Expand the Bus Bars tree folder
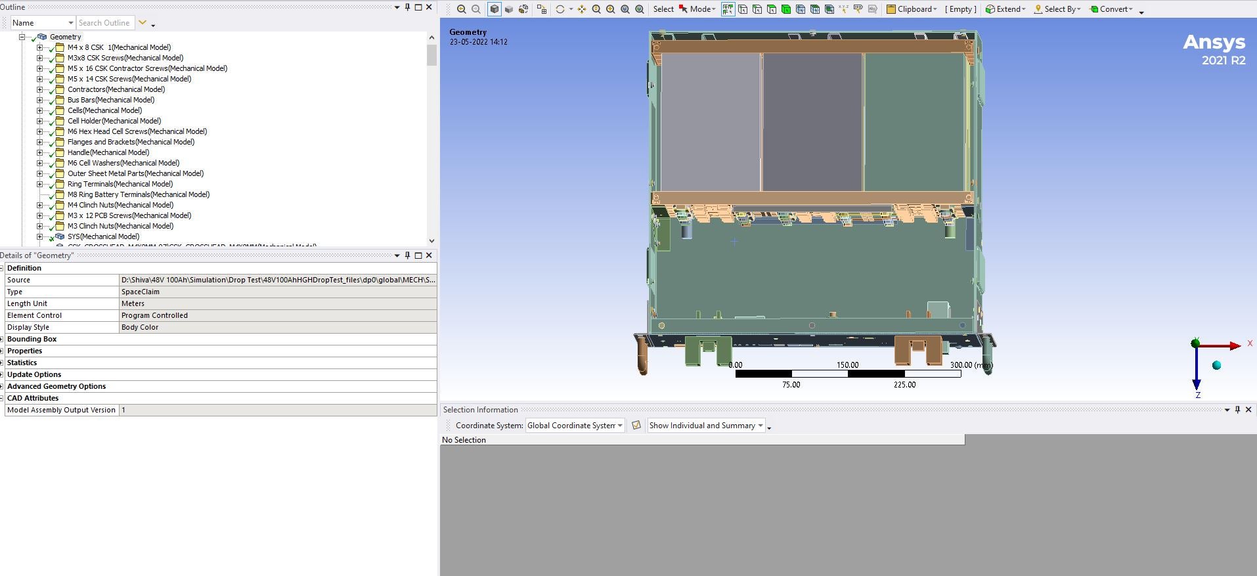Screen dimensions: 1257x576 40,100
